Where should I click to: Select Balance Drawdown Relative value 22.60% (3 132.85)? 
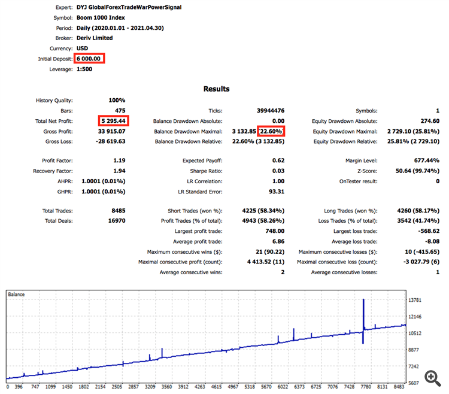258,141
